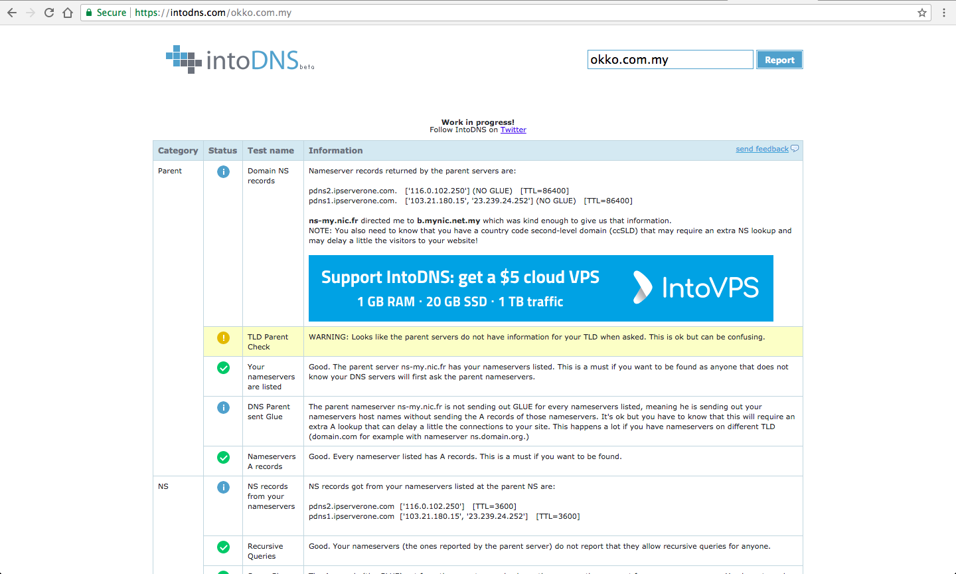Open the send feedback link

point(762,149)
